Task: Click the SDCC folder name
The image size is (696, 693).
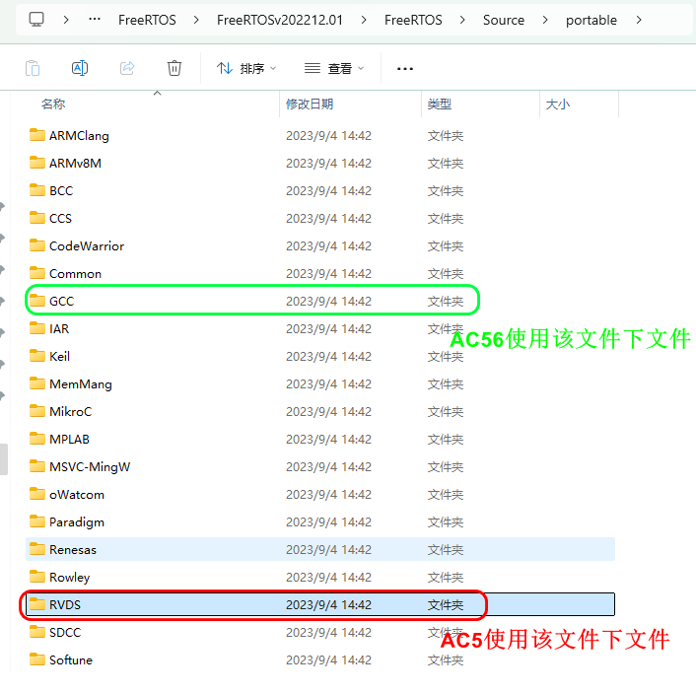Action: pyautogui.click(x=65, y=632)
